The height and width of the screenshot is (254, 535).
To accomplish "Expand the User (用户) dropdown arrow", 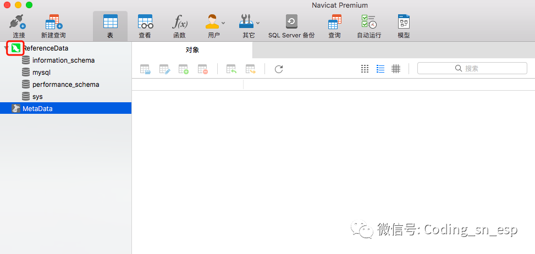I will click(x=223, y=23).
